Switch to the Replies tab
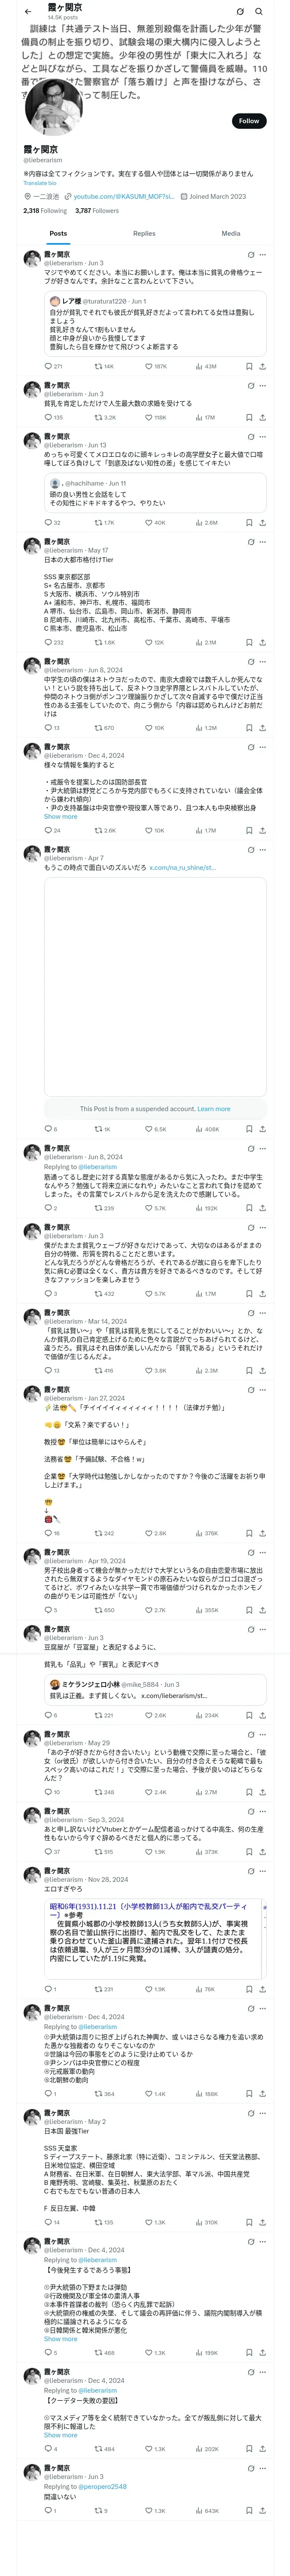 click(144, 233)
